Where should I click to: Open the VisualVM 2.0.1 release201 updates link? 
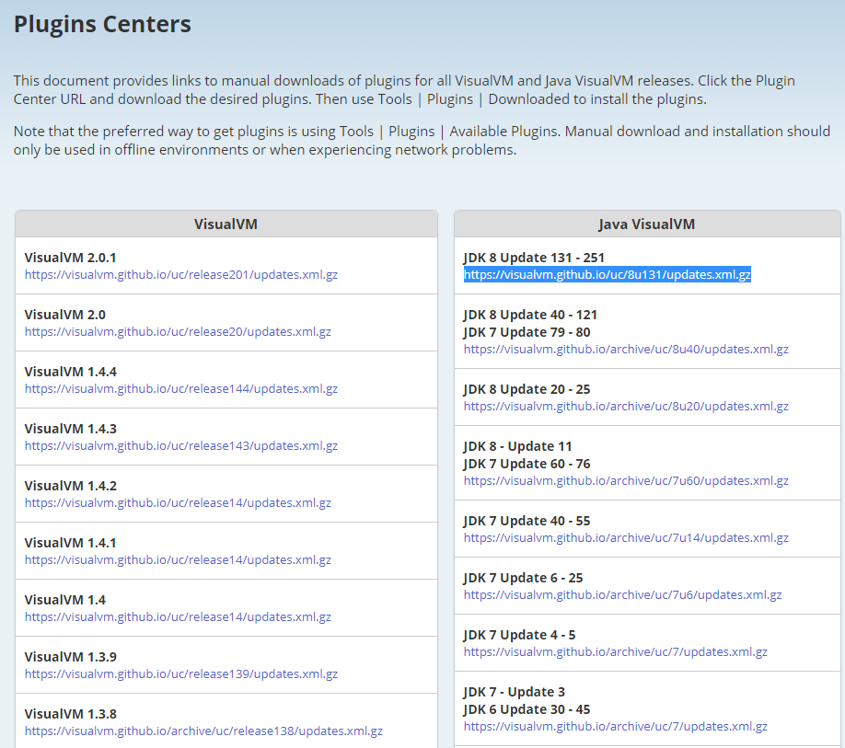click(x=181, y=275)
